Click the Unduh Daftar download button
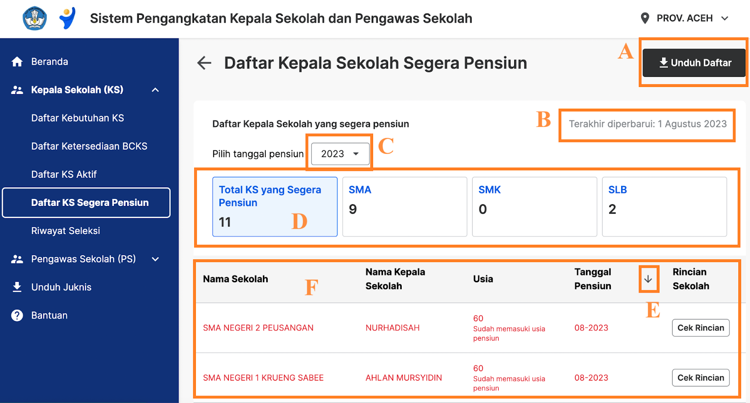The width and height of the screenshot is (750, 403). pos(694,63)
